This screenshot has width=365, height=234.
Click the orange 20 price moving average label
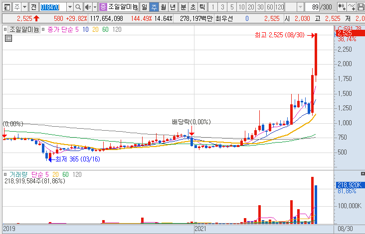(x=95, y=29)
